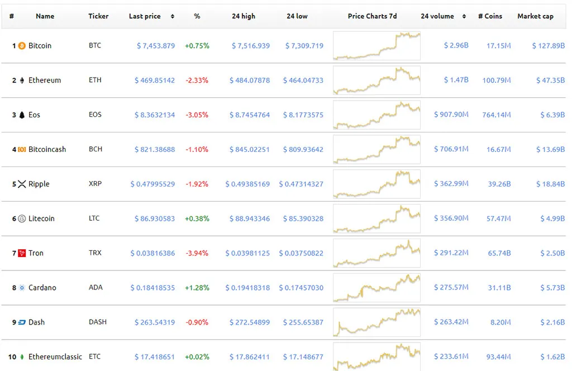Open the Ethereum name link
Screen dimensions: 572x371
click(45, 80)
